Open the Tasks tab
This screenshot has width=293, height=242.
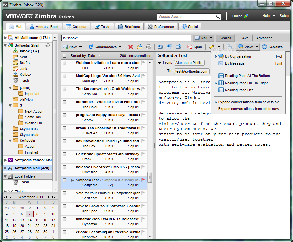103,27
